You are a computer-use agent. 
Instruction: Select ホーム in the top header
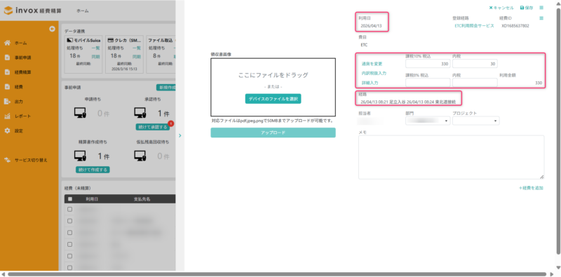click(x=82, y=11)
